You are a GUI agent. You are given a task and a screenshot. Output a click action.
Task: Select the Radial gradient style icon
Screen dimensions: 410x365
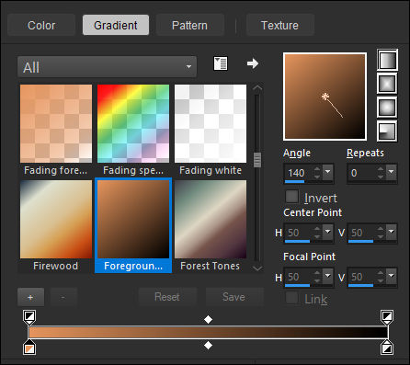387,131
